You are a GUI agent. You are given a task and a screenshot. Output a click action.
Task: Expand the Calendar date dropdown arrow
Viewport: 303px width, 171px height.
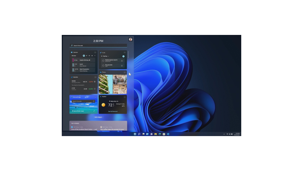click(x=95, y=56)
